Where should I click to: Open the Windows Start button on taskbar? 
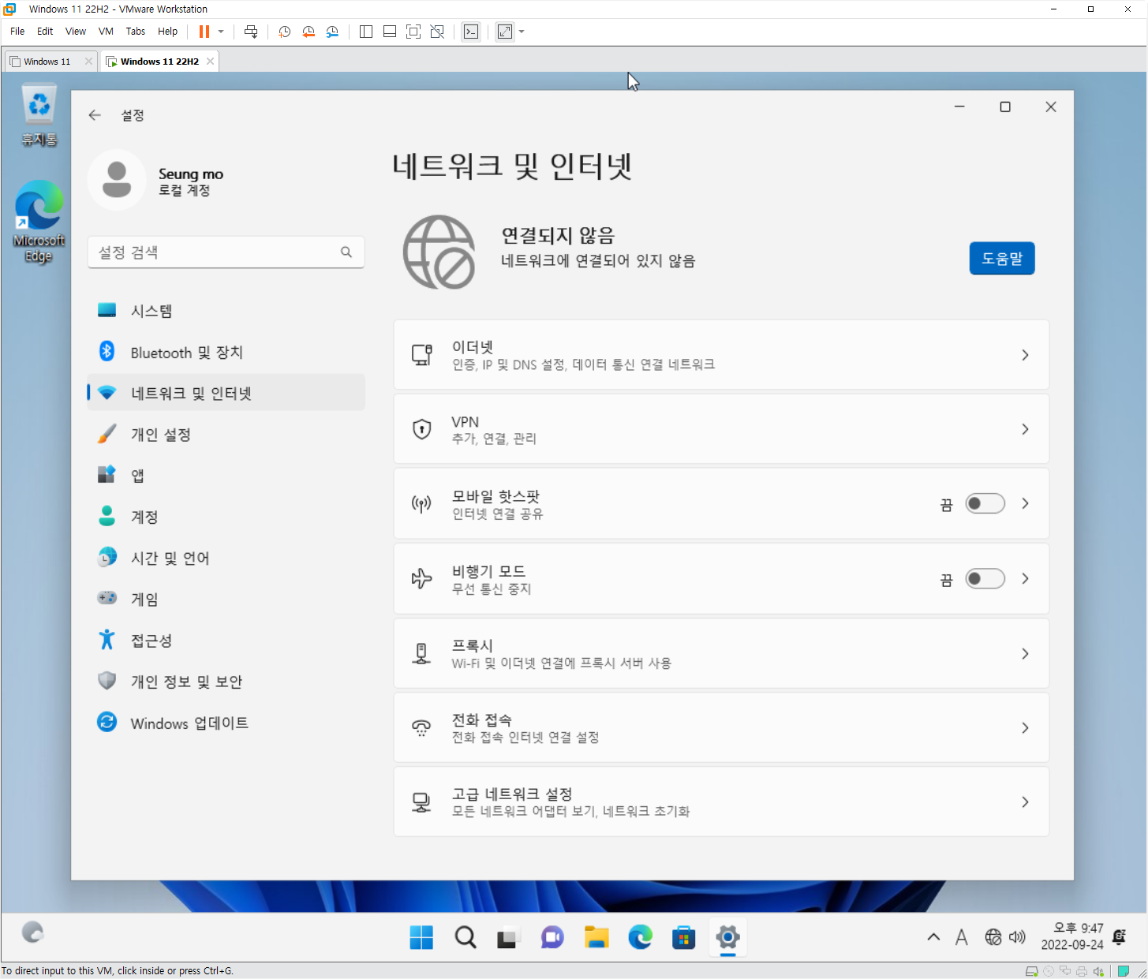coord(421,937)
